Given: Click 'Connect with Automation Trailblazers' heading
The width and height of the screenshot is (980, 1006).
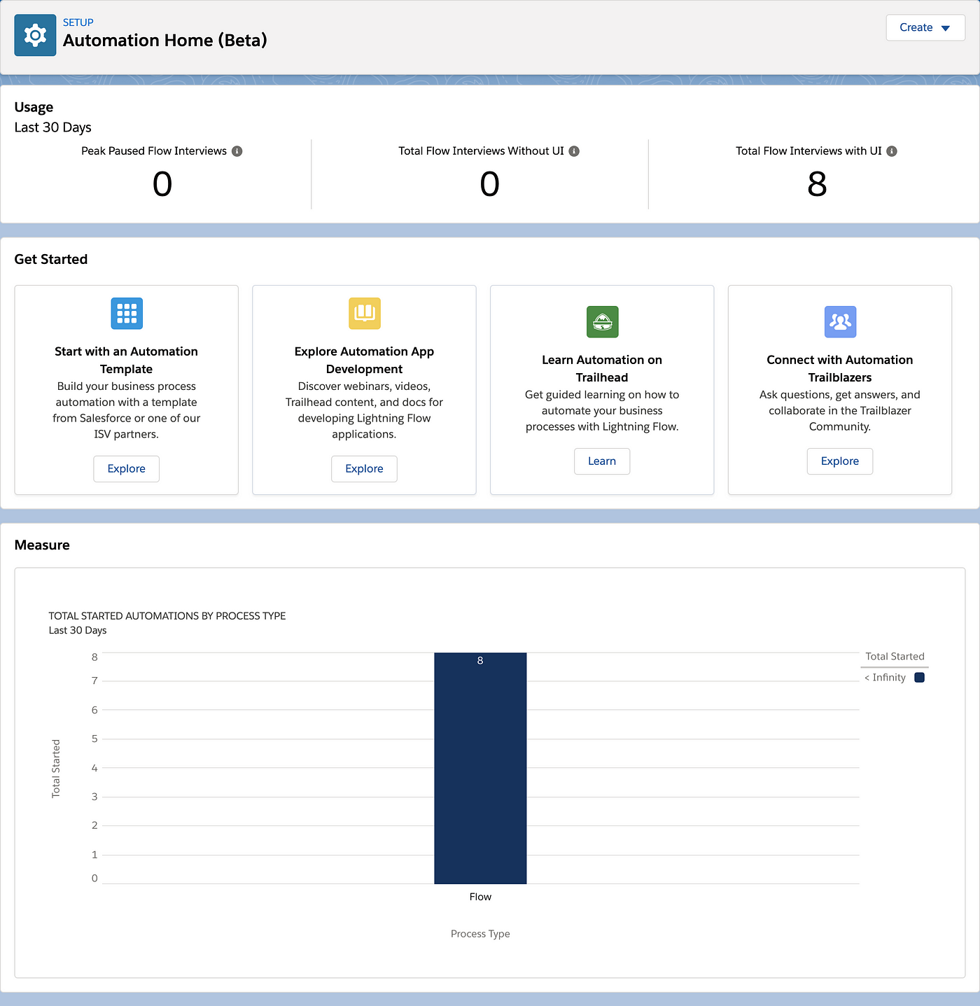Looking at the screenshot, I should point(840,368).
